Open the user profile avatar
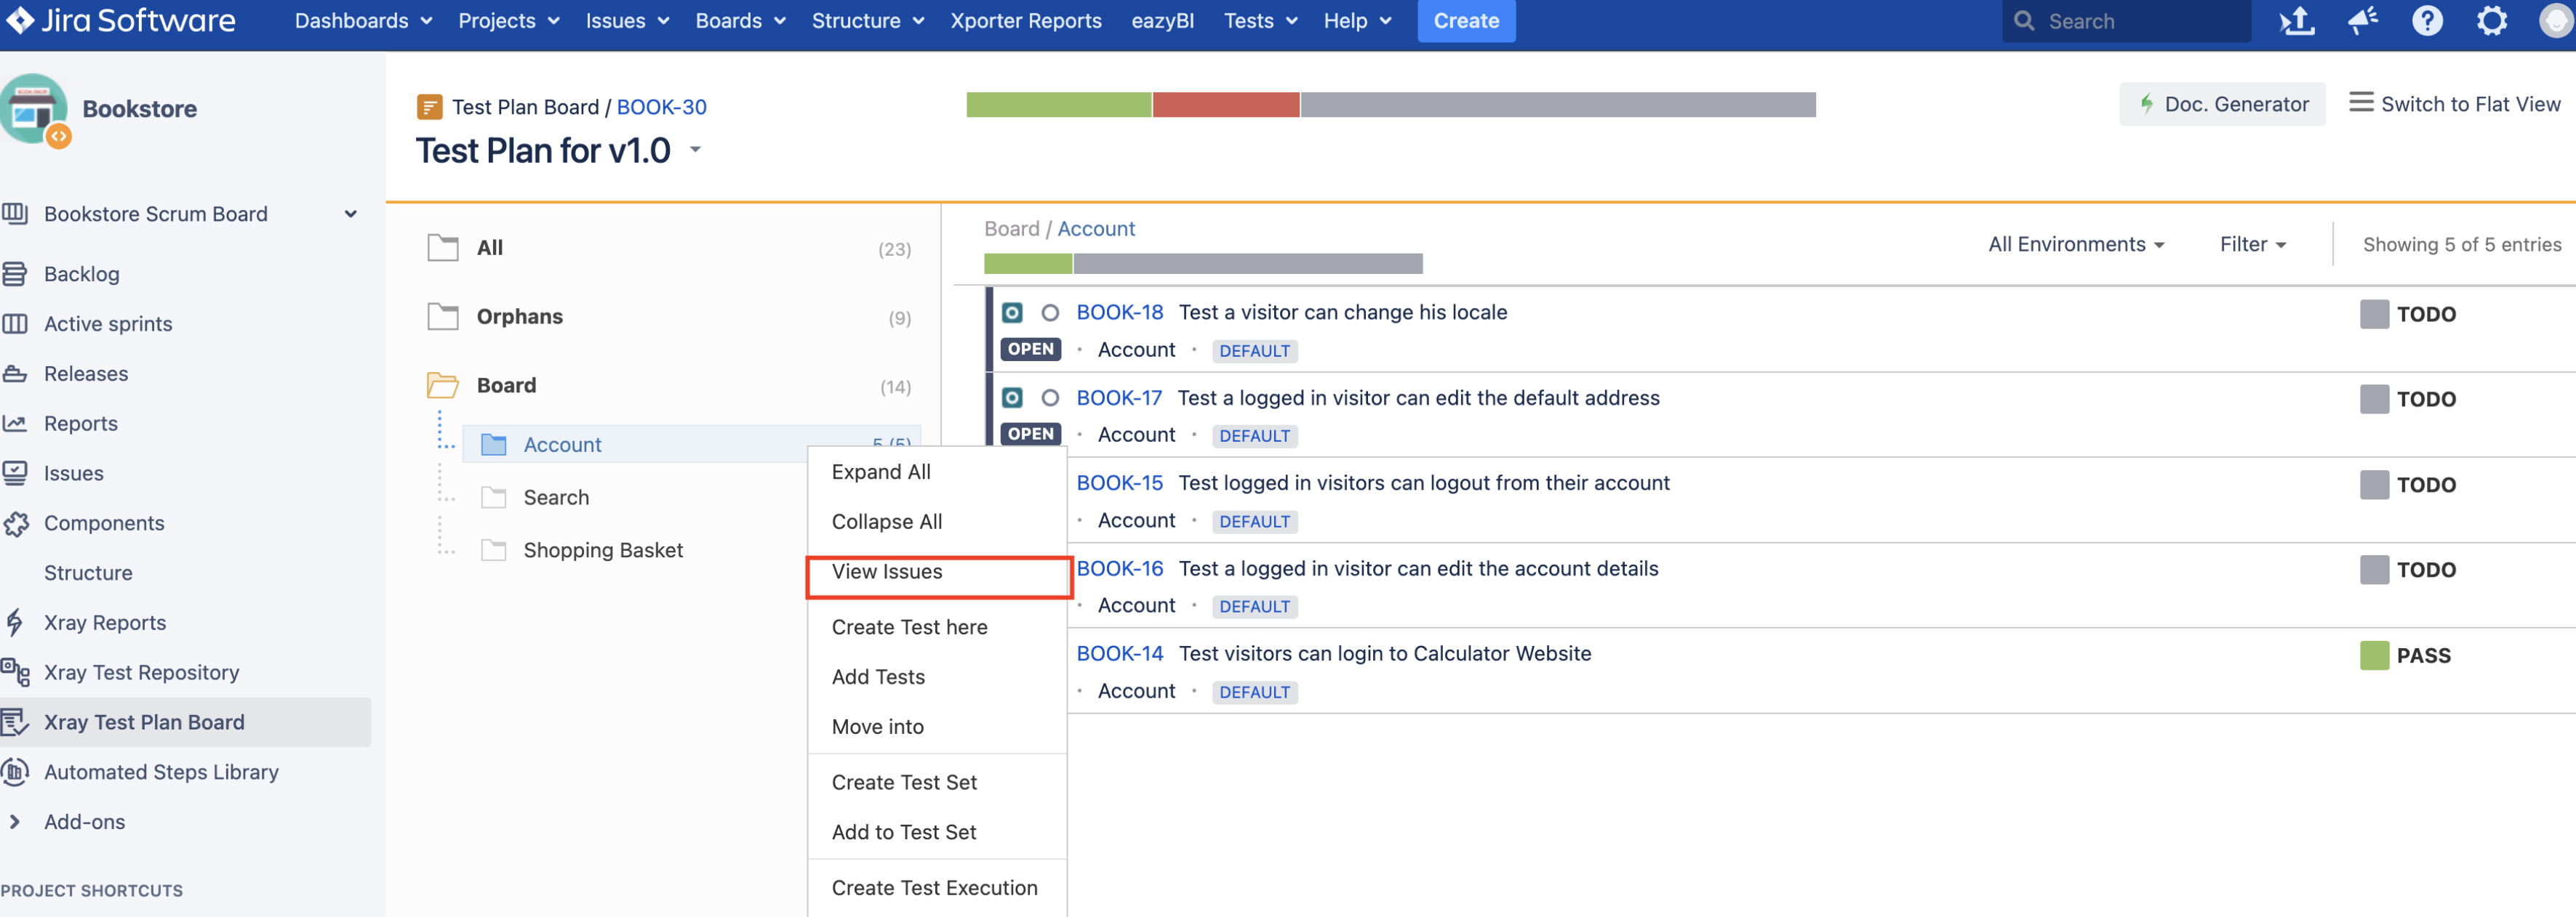 click(2556, 21)
